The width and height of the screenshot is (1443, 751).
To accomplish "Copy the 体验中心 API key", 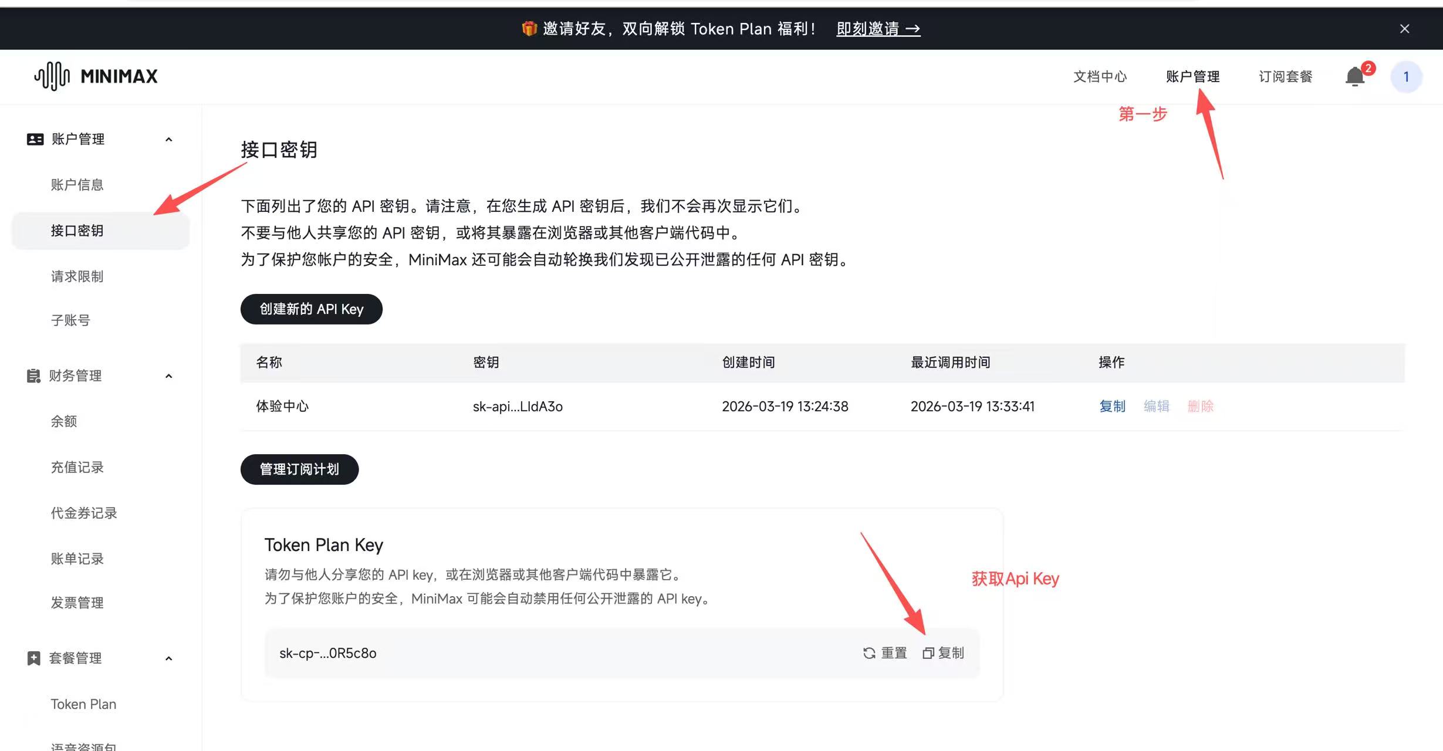I will [x=1112, y=406].
